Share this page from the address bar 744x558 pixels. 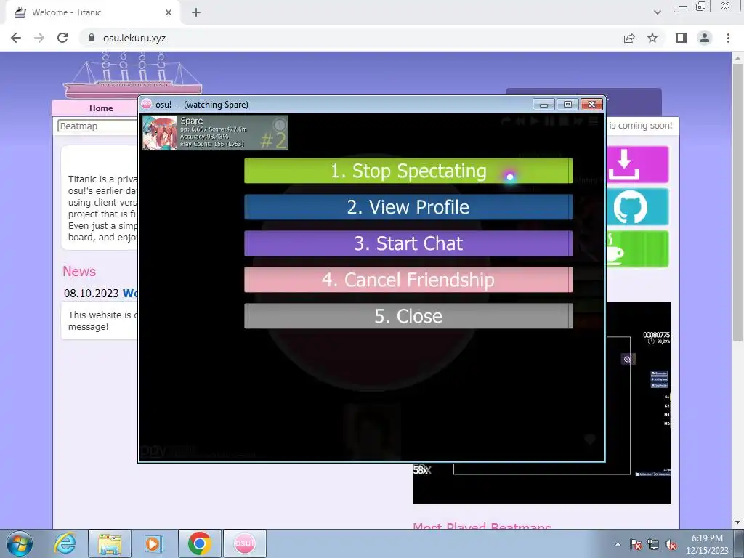click(x=629, y=38)
